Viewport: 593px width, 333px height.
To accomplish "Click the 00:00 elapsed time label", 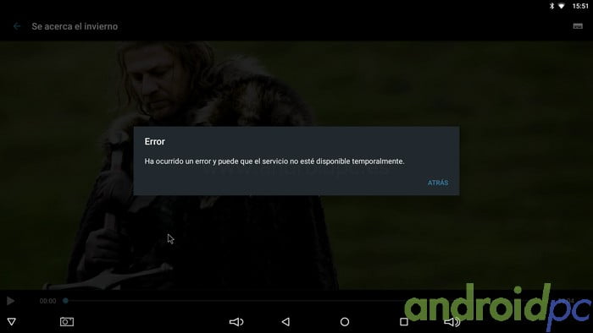I will 47,301.
